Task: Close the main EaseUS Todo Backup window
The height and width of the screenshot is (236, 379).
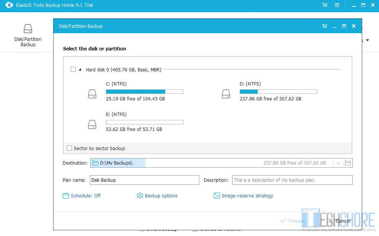Action: point(373,5)
